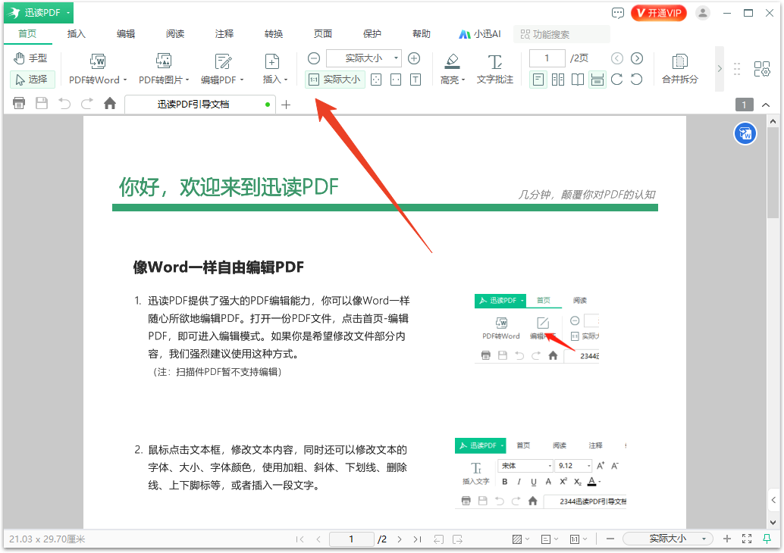Click the 编辑PDF editing tool

coord(221,68)
